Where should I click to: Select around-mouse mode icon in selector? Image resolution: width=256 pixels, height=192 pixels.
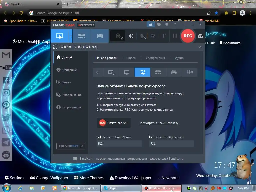tap(142, 72)
